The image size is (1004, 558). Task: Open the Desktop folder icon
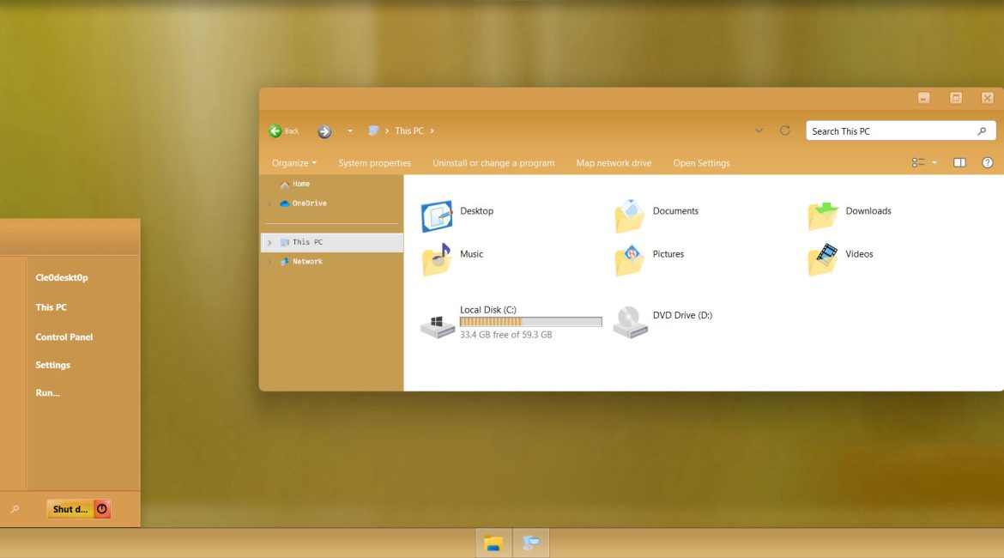tap(437, 216)
